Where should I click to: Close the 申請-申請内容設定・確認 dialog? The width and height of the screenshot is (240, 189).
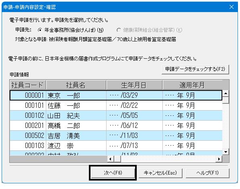(232, 7)
